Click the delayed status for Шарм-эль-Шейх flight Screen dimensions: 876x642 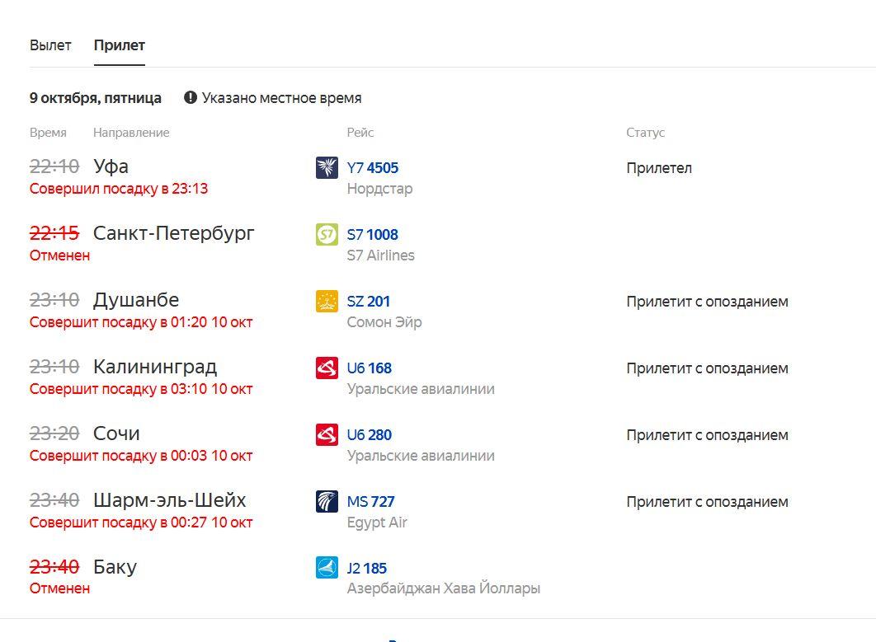pyautogui.click(x=707, y=502)
